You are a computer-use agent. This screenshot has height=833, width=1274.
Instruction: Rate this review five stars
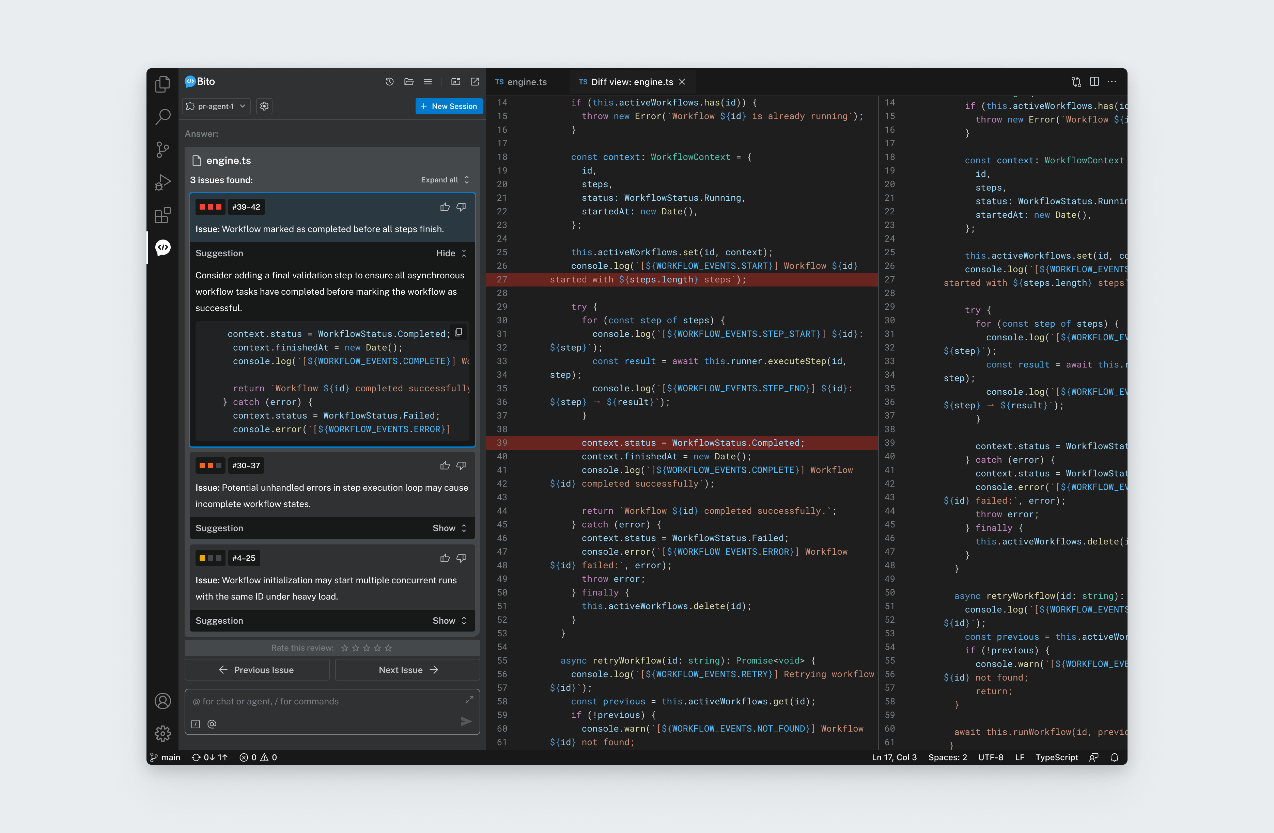coord(388,649)
